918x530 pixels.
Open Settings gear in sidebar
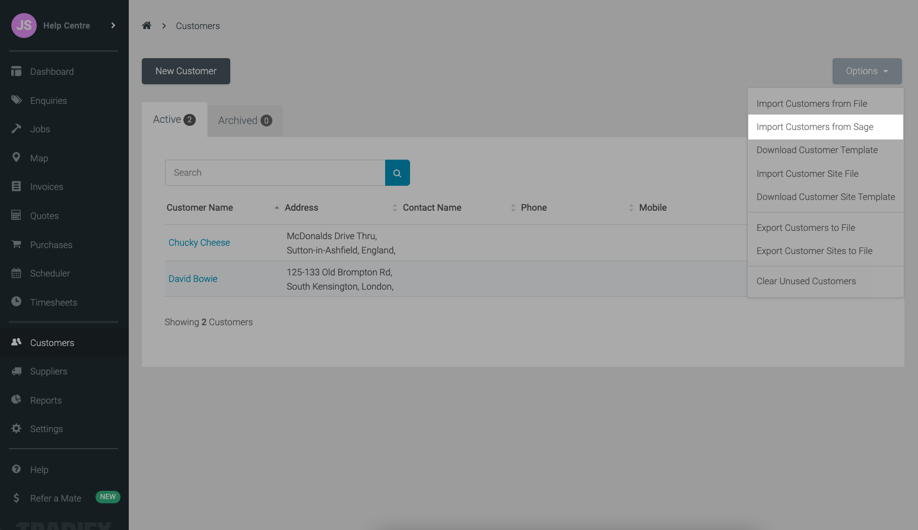point(17,429)
